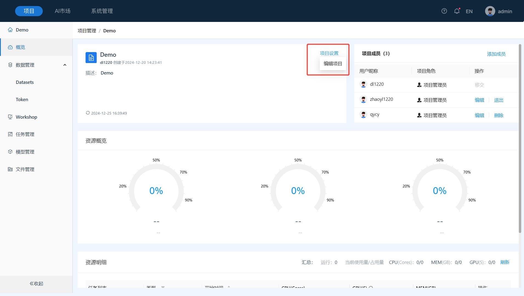Viewport: 524px width, 296px height.
Task: Click the help question mark icon
Action: (x=444, y=11)
